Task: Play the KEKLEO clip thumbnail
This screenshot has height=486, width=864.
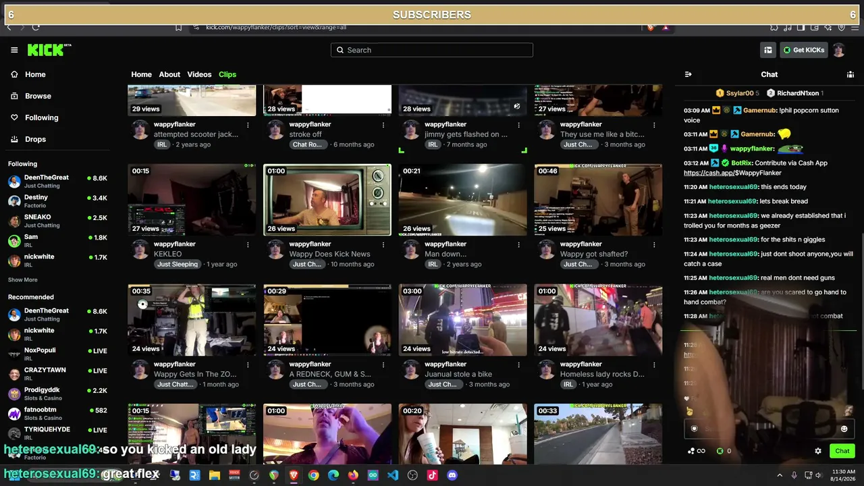Action: coord(192,200)
